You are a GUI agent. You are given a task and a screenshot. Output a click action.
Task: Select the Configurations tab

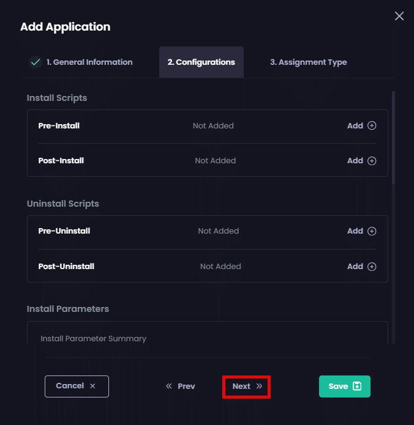point(201,62)
